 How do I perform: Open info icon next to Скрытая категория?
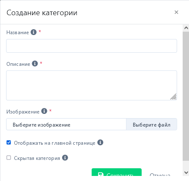(x=65, y=158)
